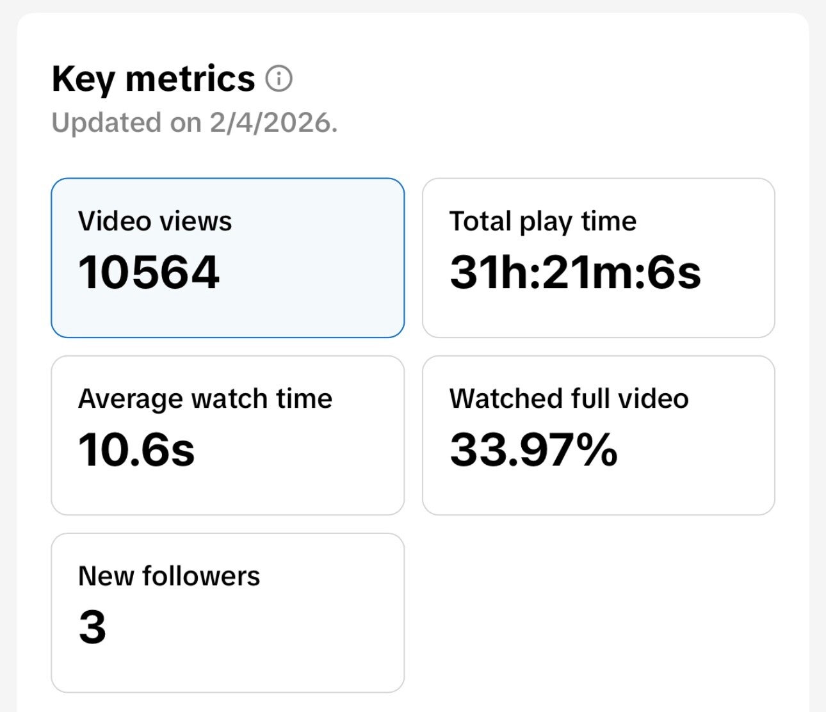Screen dimensions: 826x712
Task: Click the 33.97% completion value
Action: tap(533, 449)
